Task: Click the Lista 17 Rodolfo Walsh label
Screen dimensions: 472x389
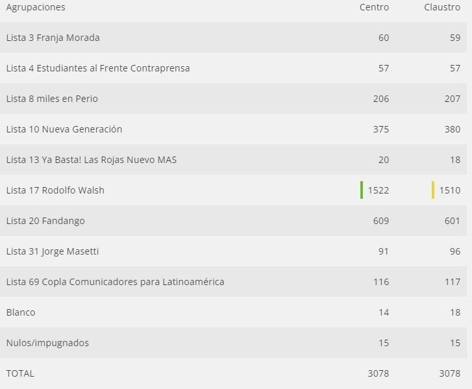Action: 55,190
